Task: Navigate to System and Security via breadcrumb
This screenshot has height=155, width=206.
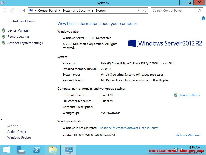Action: (76, 11)
